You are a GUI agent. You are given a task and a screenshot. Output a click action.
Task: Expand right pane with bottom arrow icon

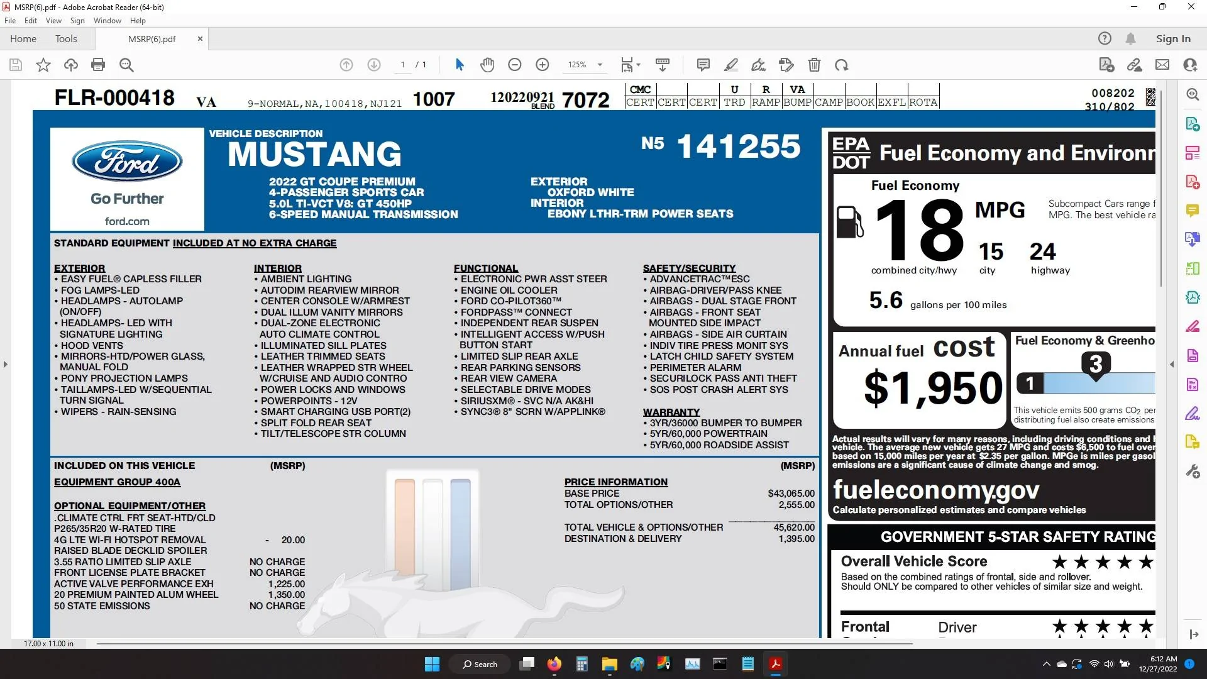coord(1194,634)
